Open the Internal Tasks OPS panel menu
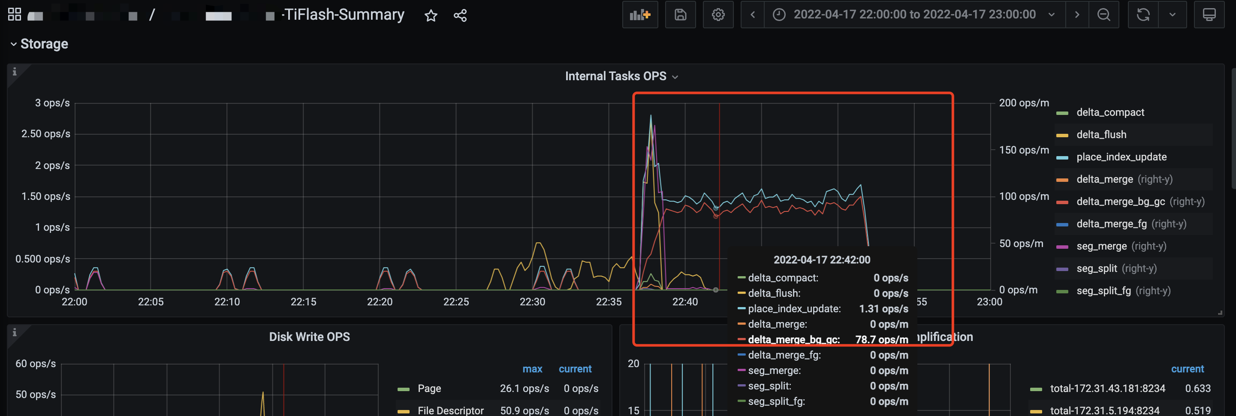 621,76
